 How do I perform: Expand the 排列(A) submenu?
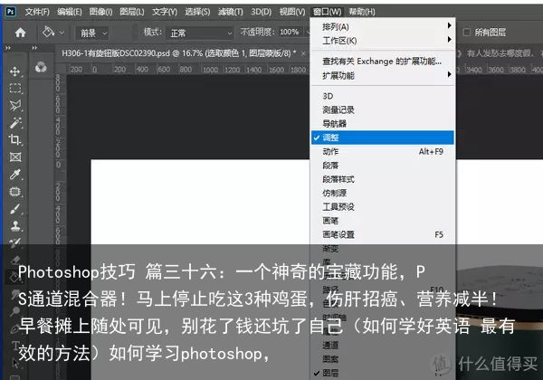[382, 26]
